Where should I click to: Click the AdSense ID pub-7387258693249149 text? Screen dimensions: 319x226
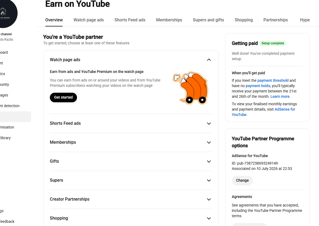[255, 163]
